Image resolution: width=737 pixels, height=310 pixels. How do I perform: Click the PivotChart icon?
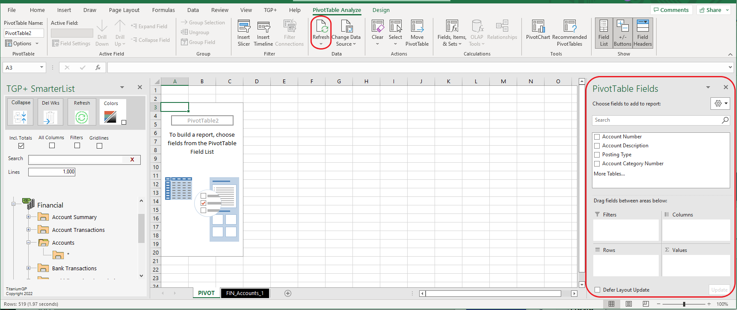(538, 26)
